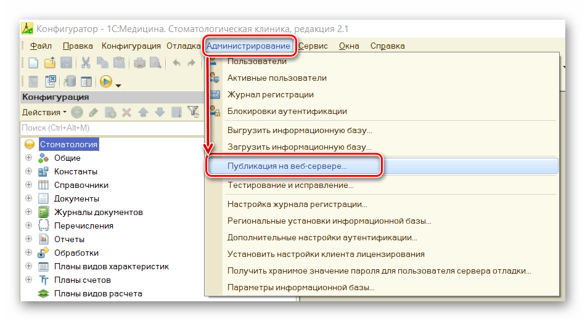Screen dimensions: 585x321
Task: Start debugging with the yellow play button
Action: point(106,81)
